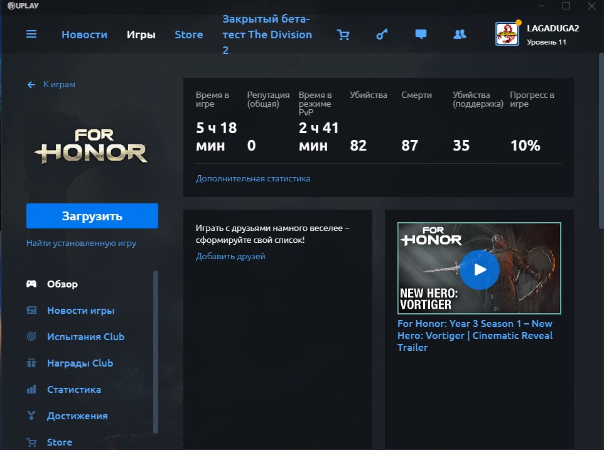
Task: Click the Загрузить download button
Action: (x=92, y=216)
